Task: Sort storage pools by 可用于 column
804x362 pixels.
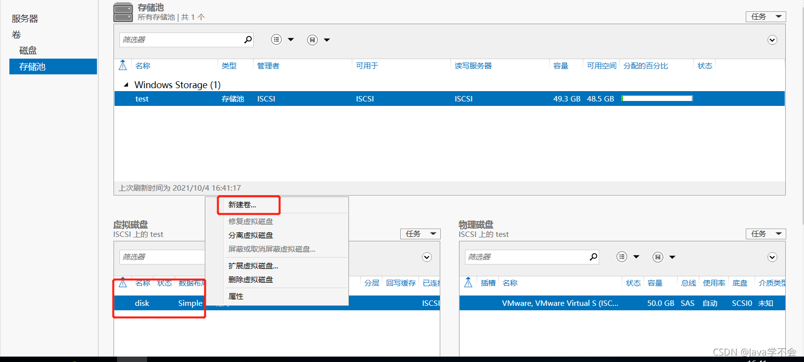Action: (x=367, y=66)
